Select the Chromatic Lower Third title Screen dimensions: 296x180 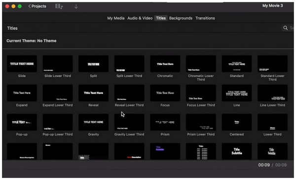point(201,64)
